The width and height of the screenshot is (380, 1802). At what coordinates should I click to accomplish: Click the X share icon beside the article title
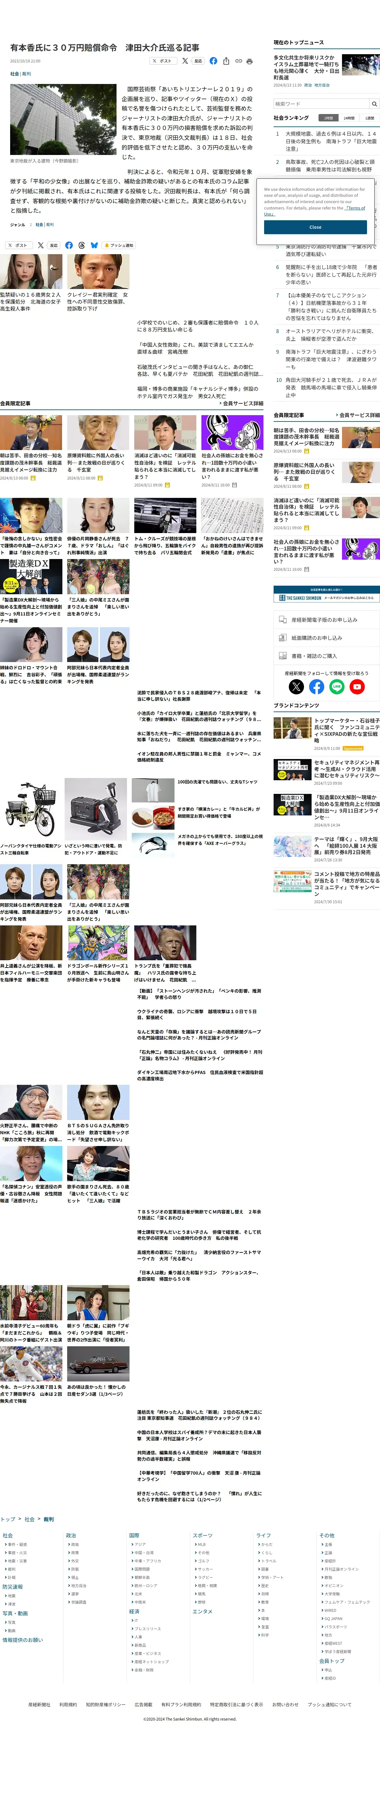click(185, 61)
